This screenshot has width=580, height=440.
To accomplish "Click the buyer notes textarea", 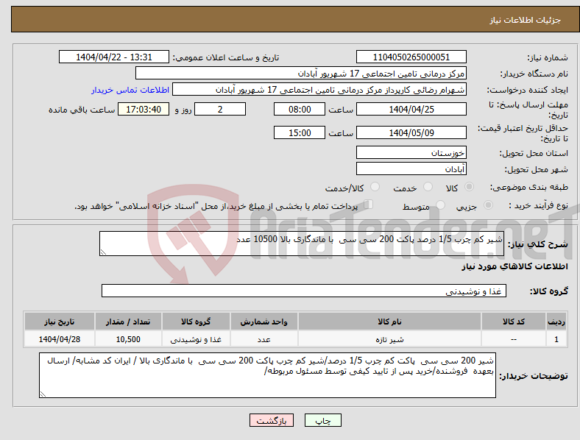I will [267, 375].
